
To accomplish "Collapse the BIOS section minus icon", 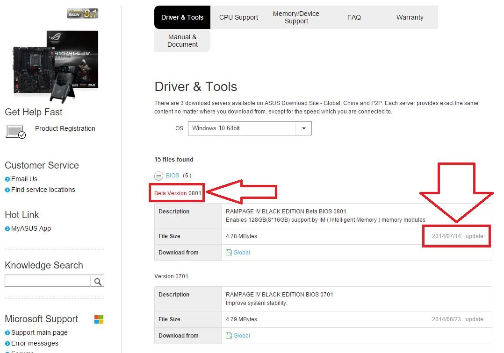I will [158, 176].
